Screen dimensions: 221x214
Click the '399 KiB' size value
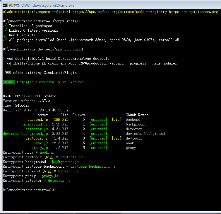point(61,120)
